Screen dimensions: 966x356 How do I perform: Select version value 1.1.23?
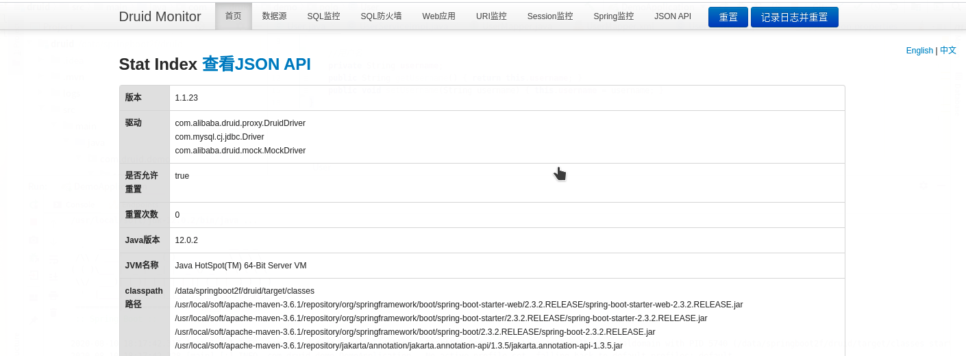tap(186, 98)
